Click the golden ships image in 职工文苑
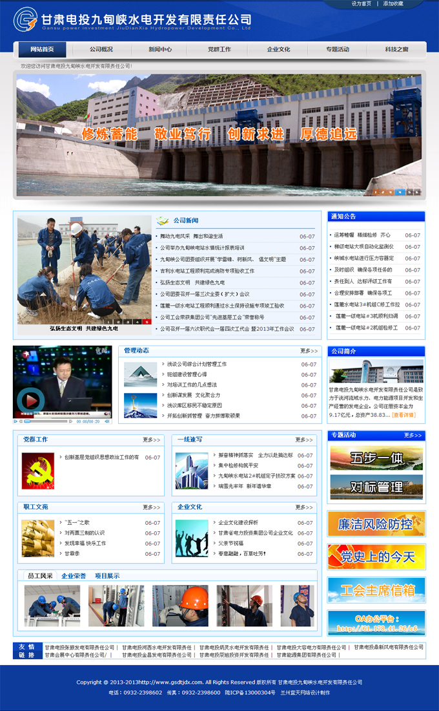The width and height of the screenshot is (439, 711). [x=38, y=538]
